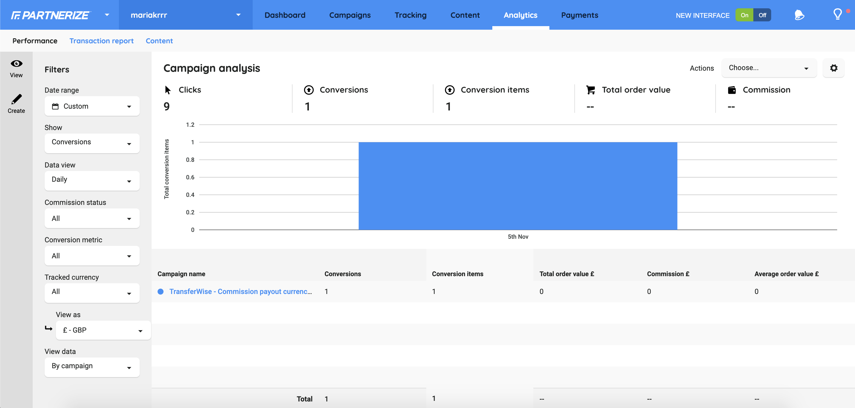Open the settings gear icon
This screenshot has height=408, width=855.
pyautogui.click(x=833, y=68)
